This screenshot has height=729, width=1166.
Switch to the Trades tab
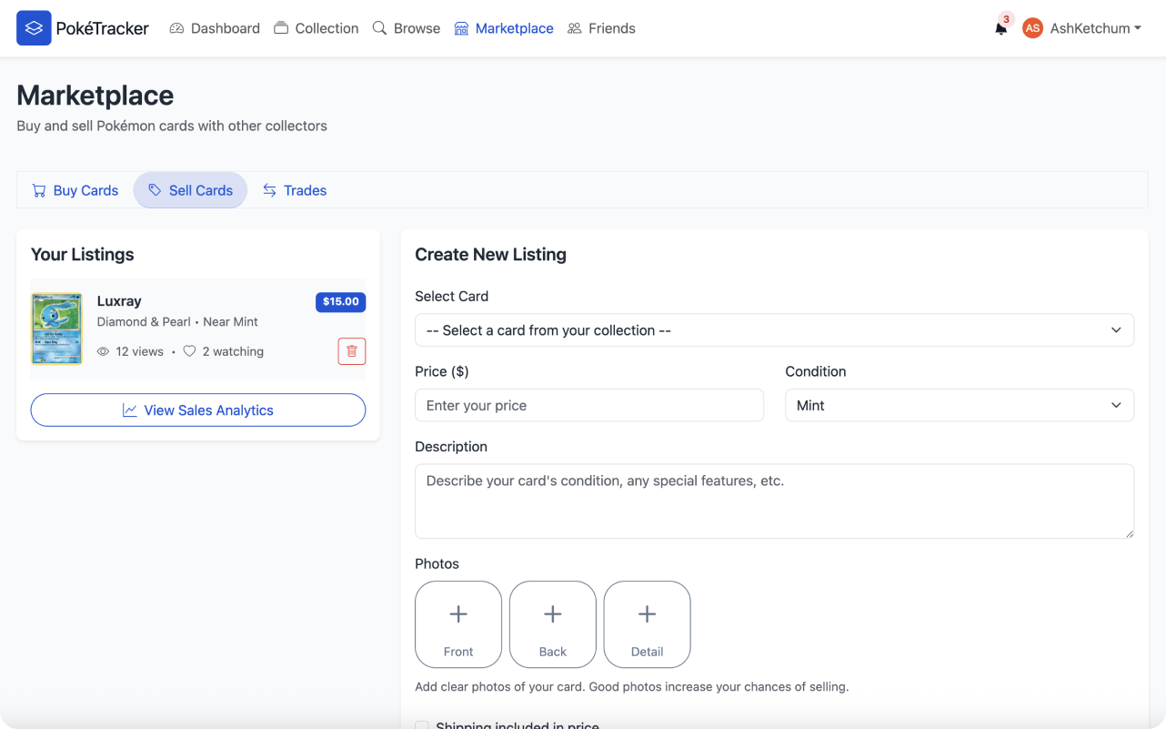tap(295, 190)
